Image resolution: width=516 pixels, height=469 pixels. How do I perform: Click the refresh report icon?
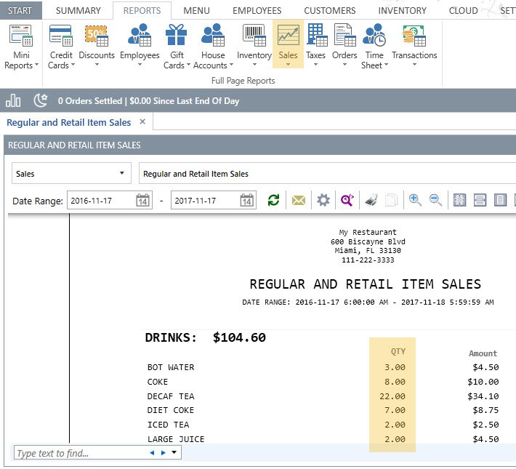(x=273, y=201)
